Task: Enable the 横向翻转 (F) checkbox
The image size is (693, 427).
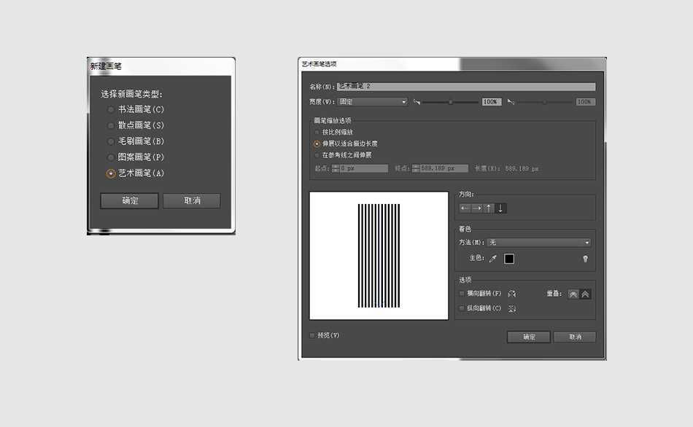Action: click(462, 294)
